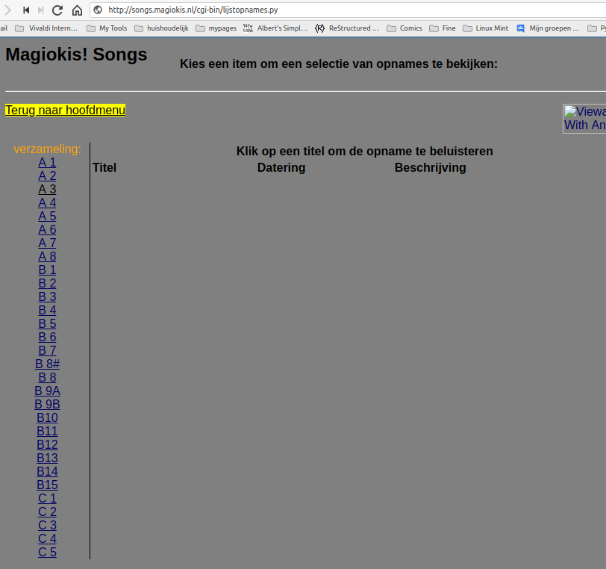The height and width of the screenshot is (569, 606).
Task: Open collection A 6
Action: pyautogui.click(x=47, y=230)
